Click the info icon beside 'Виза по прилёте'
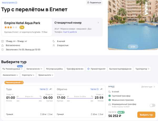158x121 pixels. pyautogui.click(x=16, y=3)
